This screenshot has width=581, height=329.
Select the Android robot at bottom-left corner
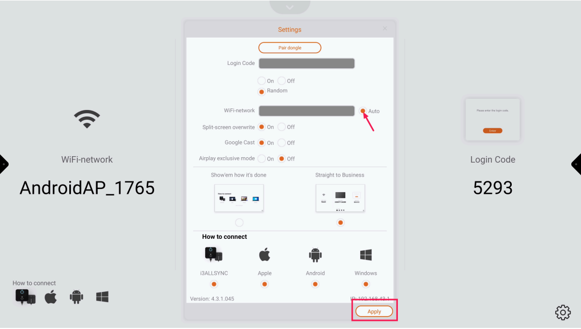click(76, 297)
